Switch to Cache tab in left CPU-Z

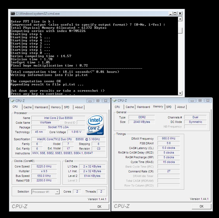point(27,107)
